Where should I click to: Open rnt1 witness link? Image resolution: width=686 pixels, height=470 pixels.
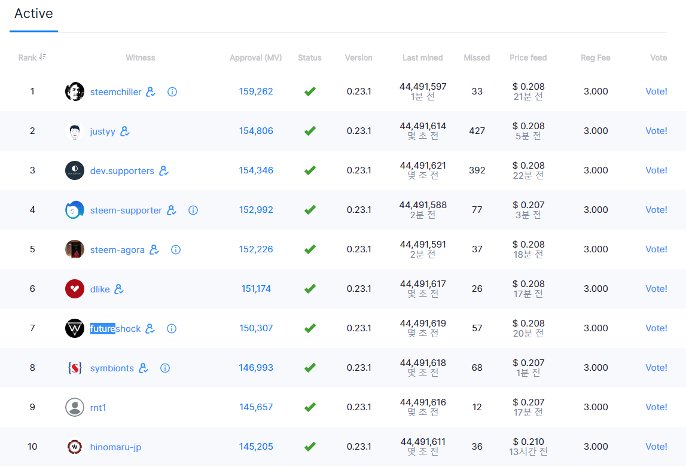(98, 407)
